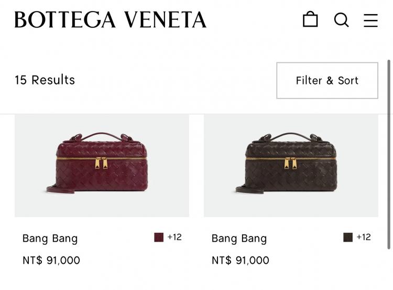
Task: Select dark brown swatch on second bag
Action: click(348, 238)
